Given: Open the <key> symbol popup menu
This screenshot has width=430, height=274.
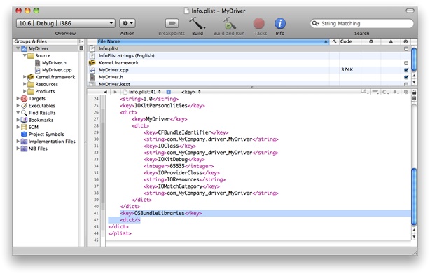Looking at the screenshot, I should coord(191,92).
